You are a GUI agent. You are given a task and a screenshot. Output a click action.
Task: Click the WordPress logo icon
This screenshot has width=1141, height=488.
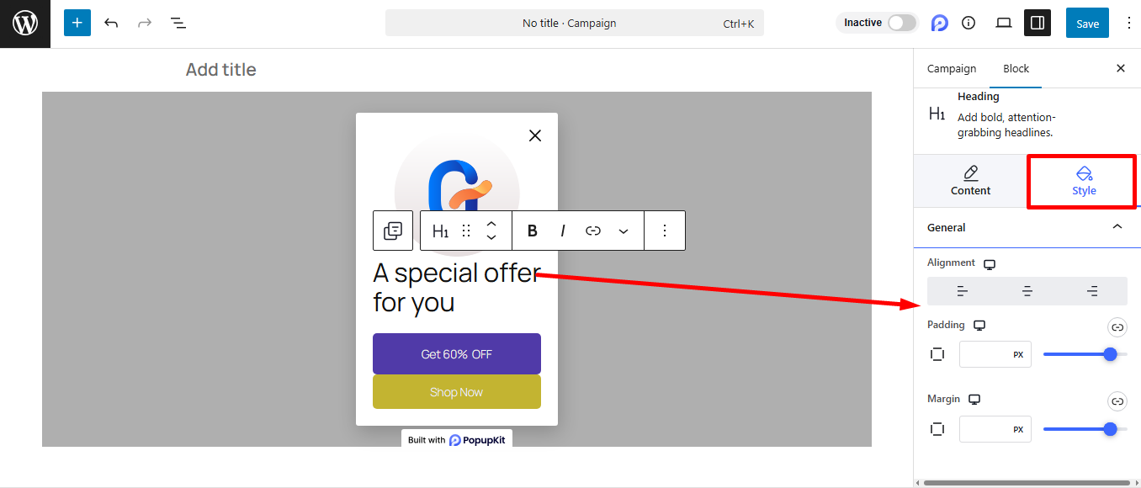click(x=25, y=24)
